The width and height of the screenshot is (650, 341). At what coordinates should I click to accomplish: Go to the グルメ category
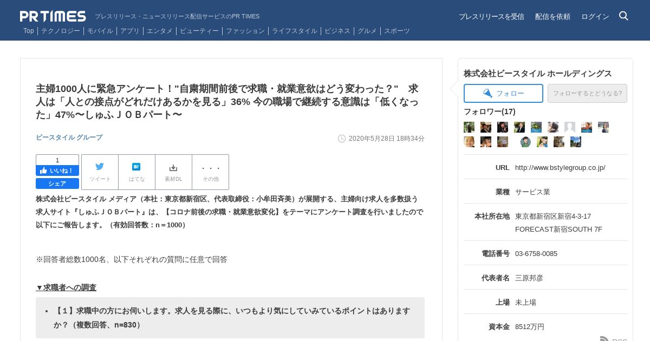367,31
